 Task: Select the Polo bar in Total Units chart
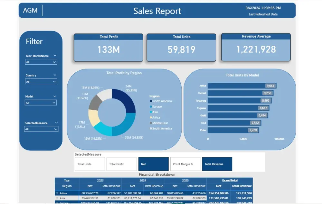tap(233, 130)
